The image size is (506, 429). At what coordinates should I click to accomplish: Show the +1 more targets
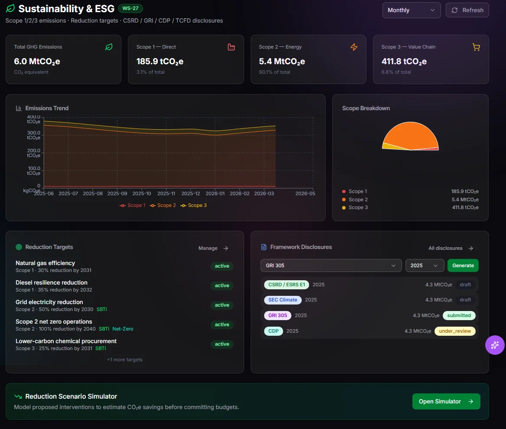tap(124, 360)
